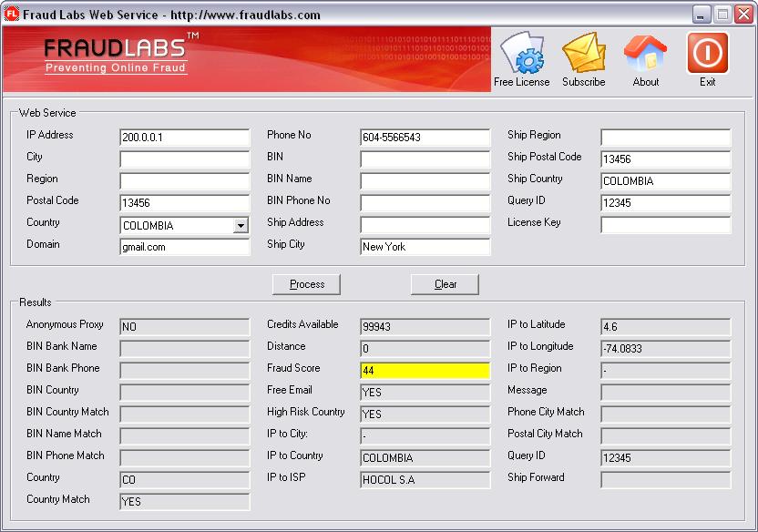Click the Distance result value 0
The width and height of the screenshot is (758, 532).
tap(425, 348)
